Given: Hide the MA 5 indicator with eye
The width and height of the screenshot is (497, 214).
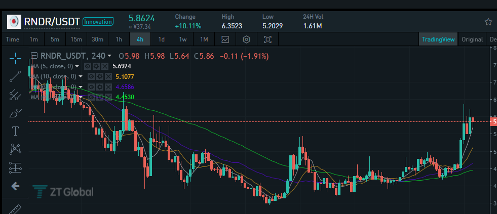Looking at the screenshot, I should [88, 66].
